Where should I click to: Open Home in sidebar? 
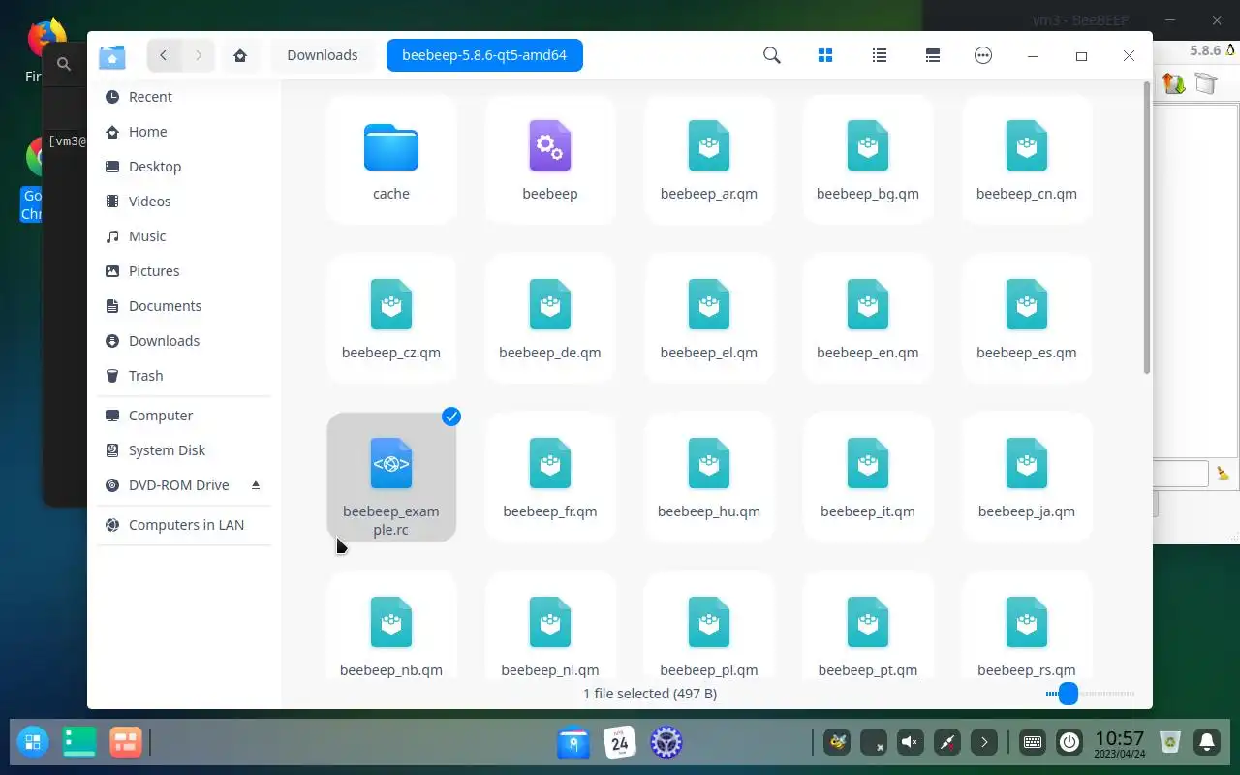[x=184, y=132]
